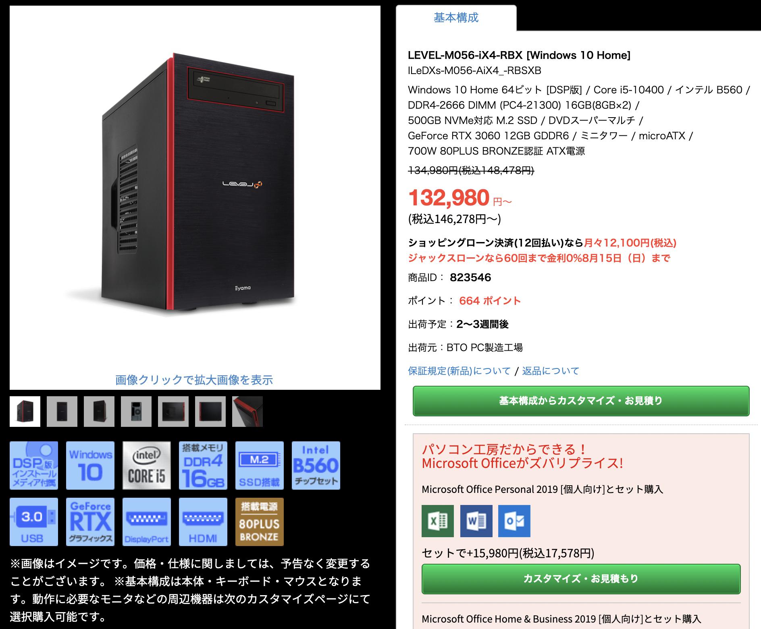Click 基本構成からカスタマイズ・お見積り green button
761x629 pixels.
(x=581, y=401)
